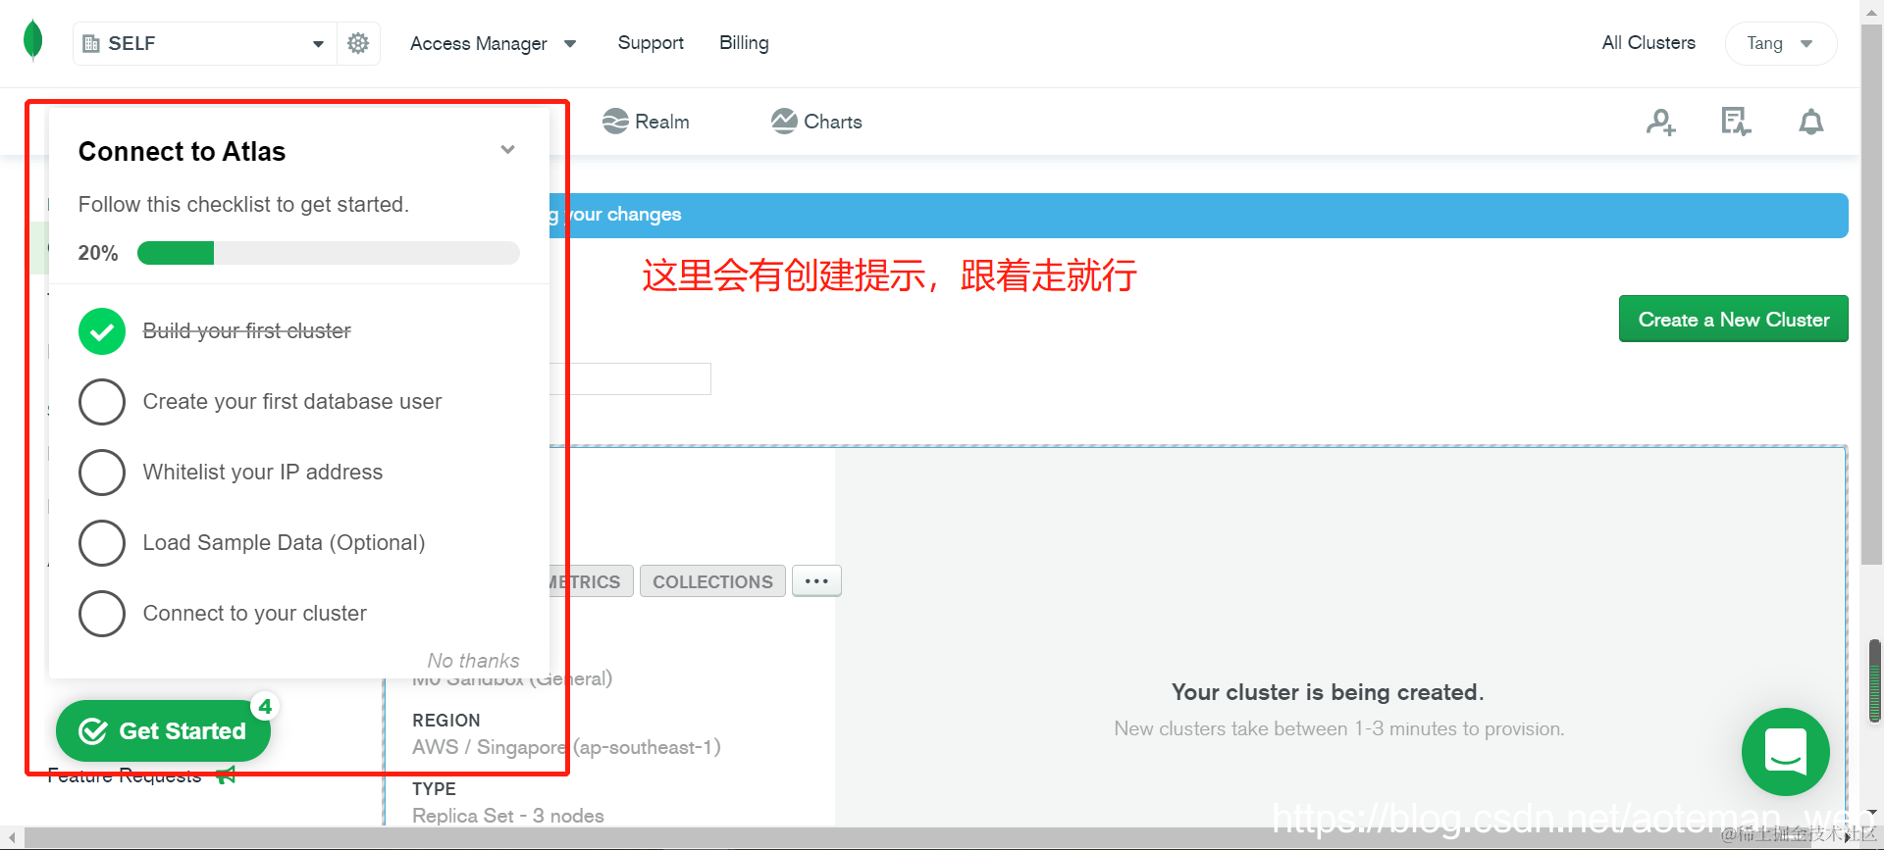Open the chat support bubble

point(1785,752)
